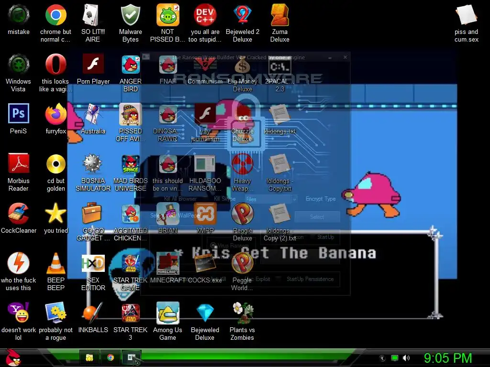Open 'yay journalism' flash icon
The width and height of the screenshot is (490, 367).
click(x=205, y=114)
